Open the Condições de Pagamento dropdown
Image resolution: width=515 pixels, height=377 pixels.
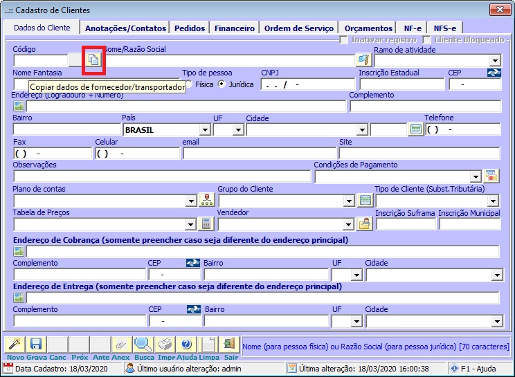[476, 177]
